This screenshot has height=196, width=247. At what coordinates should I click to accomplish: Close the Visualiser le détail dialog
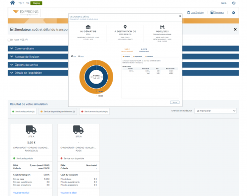[x=180, y=16]
